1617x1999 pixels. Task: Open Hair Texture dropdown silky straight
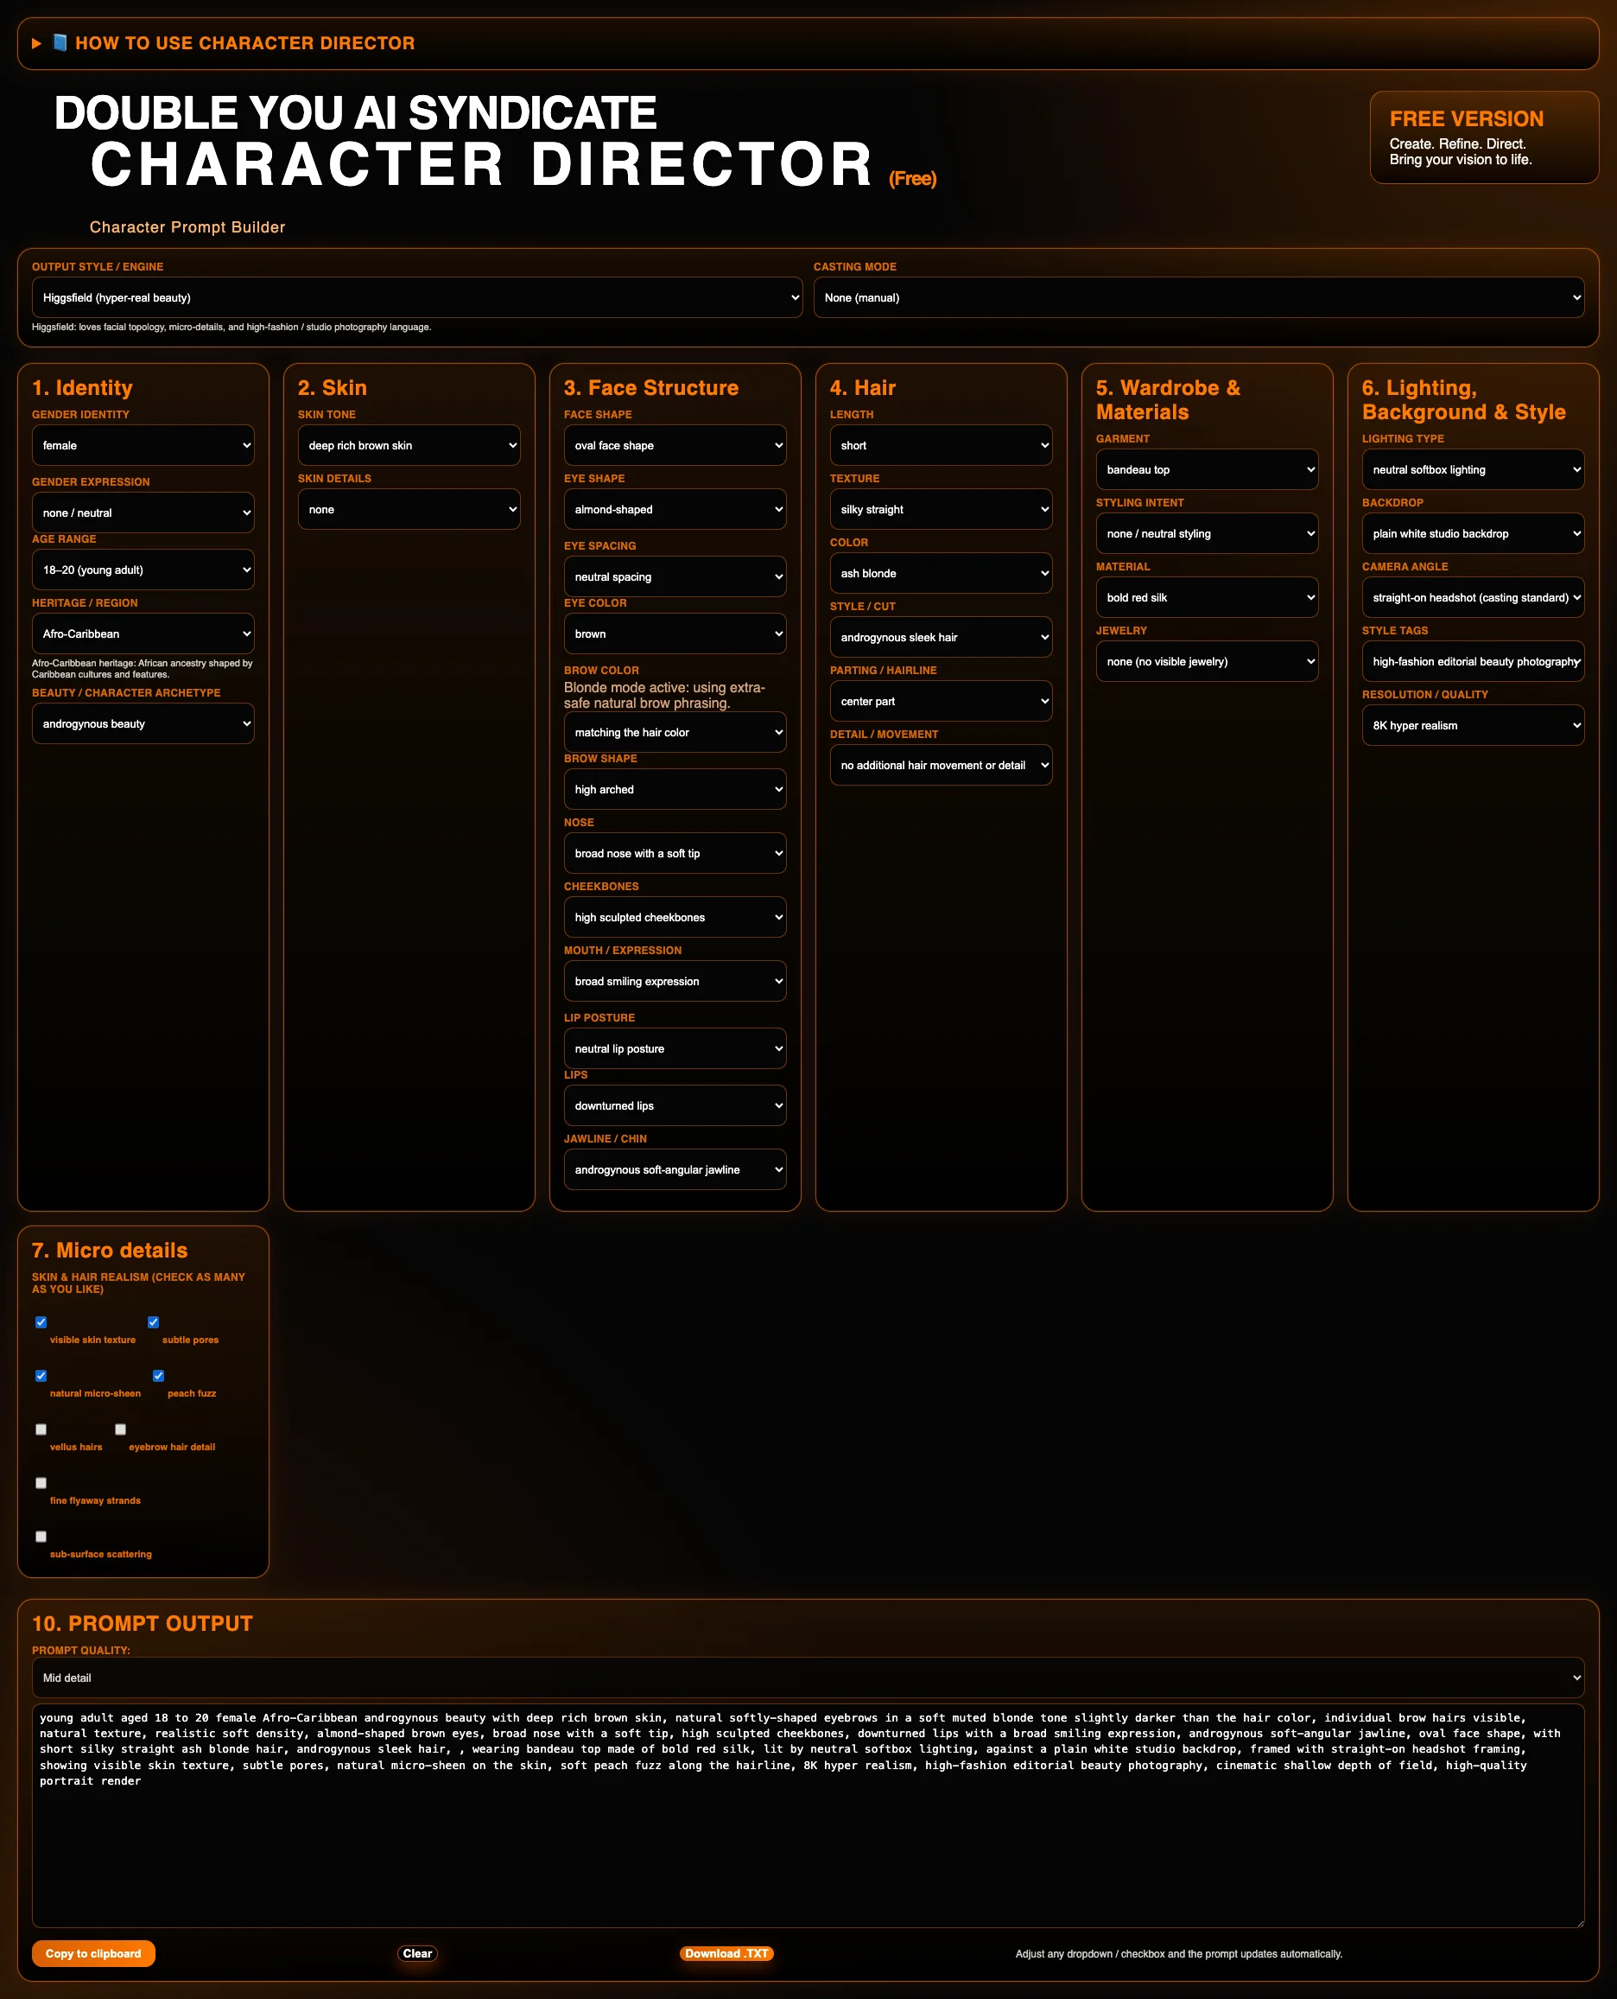[941, 509]
